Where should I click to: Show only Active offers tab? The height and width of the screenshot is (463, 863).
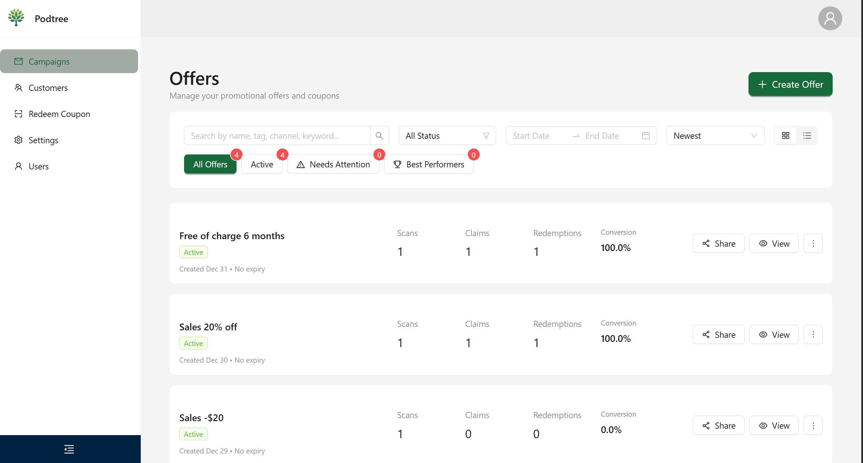(262, 165)
